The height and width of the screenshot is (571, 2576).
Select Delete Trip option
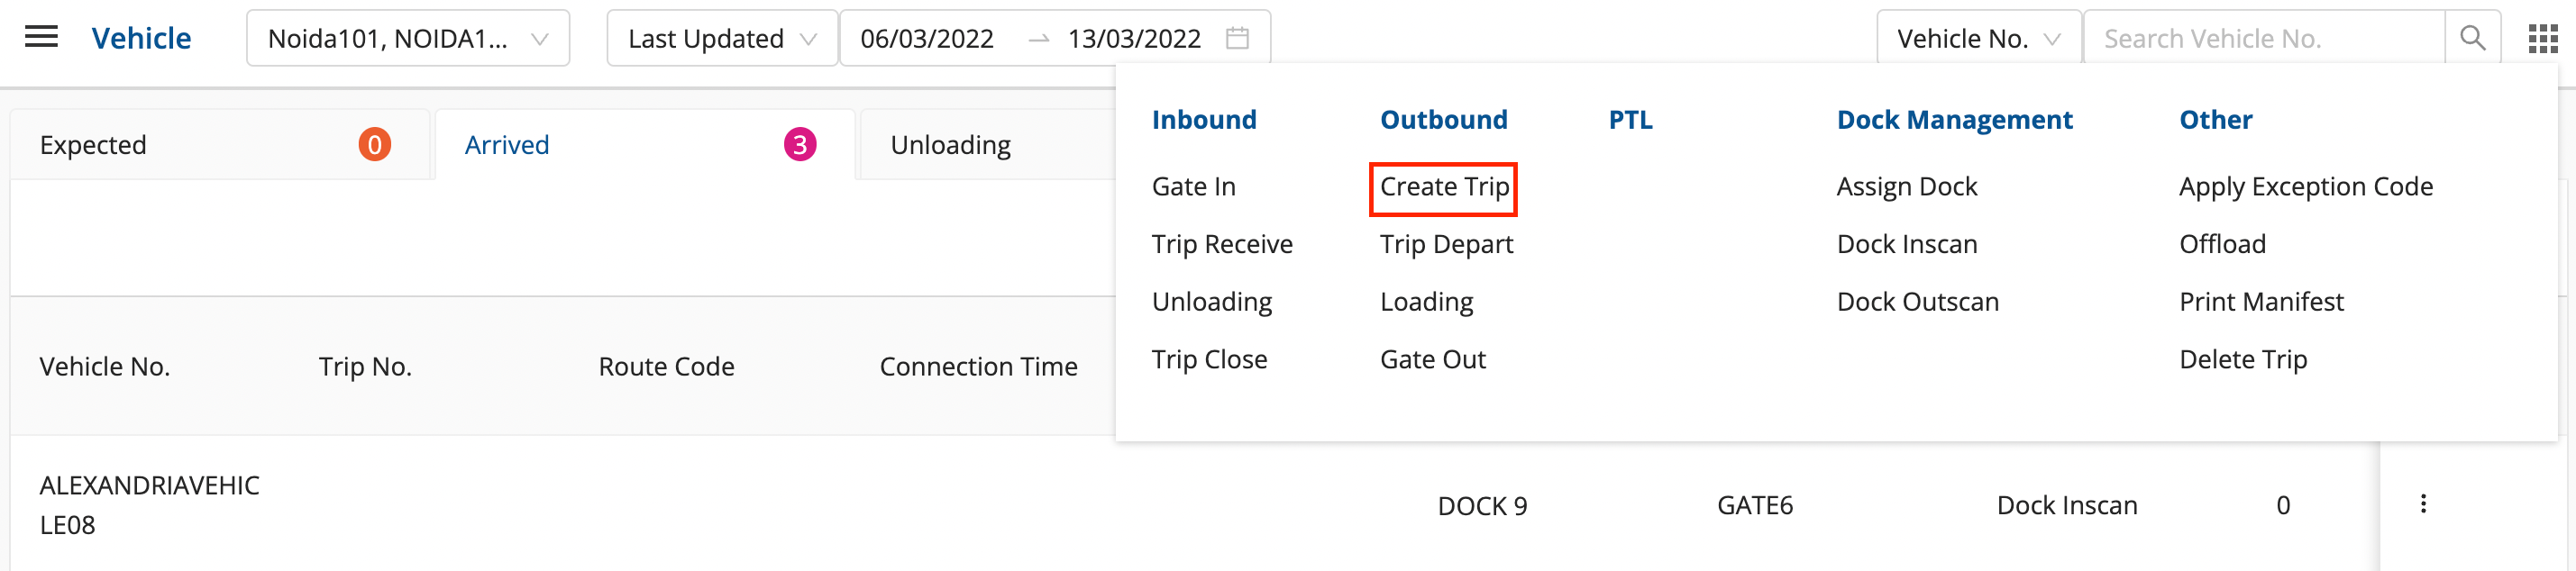2243,359
